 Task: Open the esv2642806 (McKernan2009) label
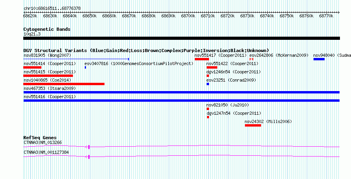(279, 55)
